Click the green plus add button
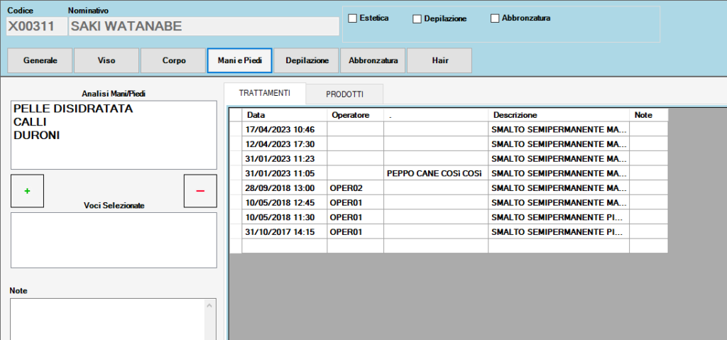This screenshot has height=340, width=727. point(28,191)
